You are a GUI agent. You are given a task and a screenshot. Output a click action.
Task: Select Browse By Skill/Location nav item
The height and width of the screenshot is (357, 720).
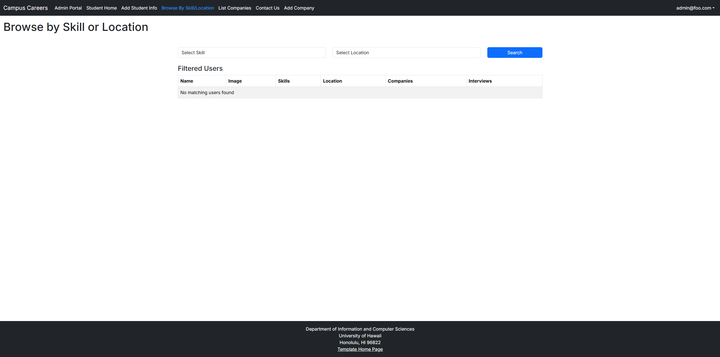point(187,8)
